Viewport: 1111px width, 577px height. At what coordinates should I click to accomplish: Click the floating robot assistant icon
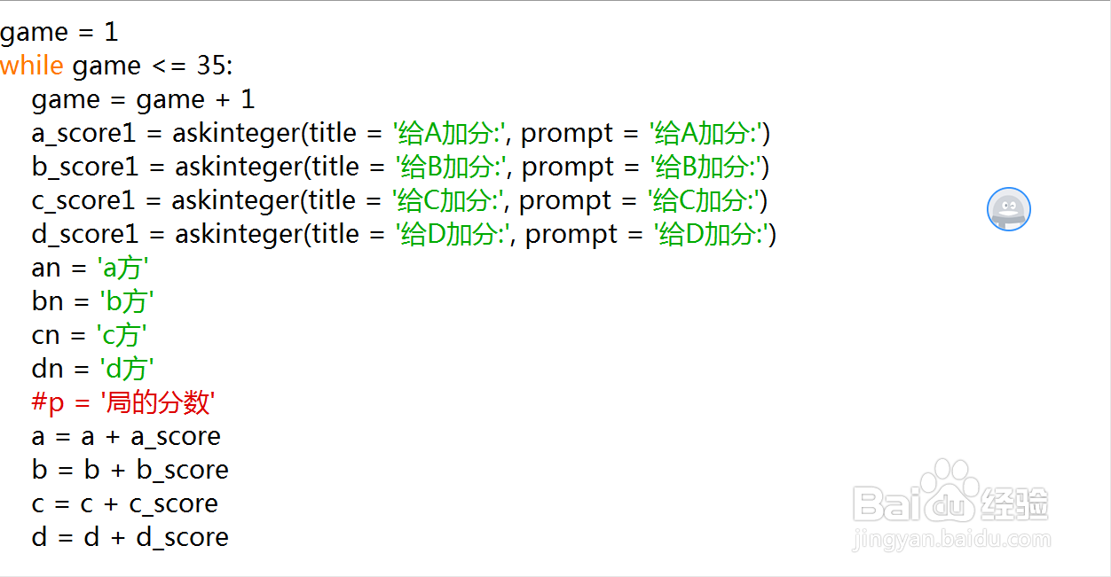click(1009, 209)
